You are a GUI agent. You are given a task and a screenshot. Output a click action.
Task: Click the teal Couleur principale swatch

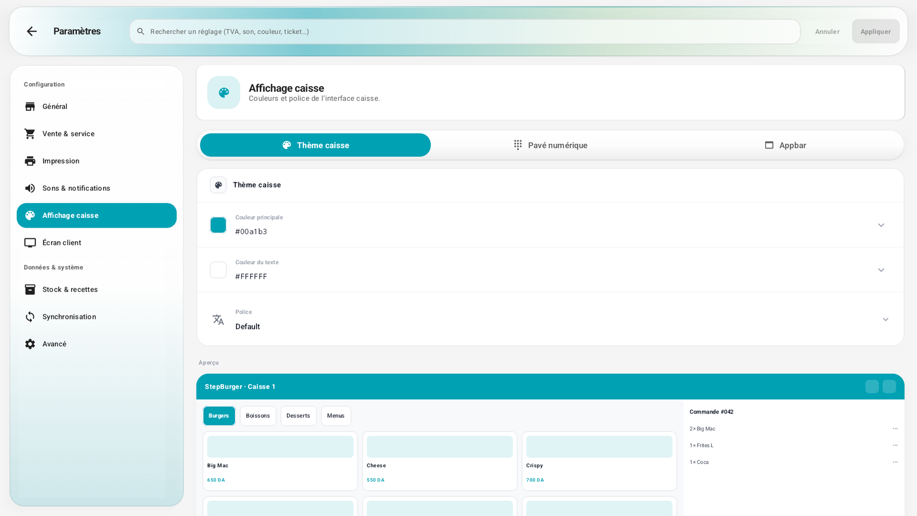[x=218, y=225]
